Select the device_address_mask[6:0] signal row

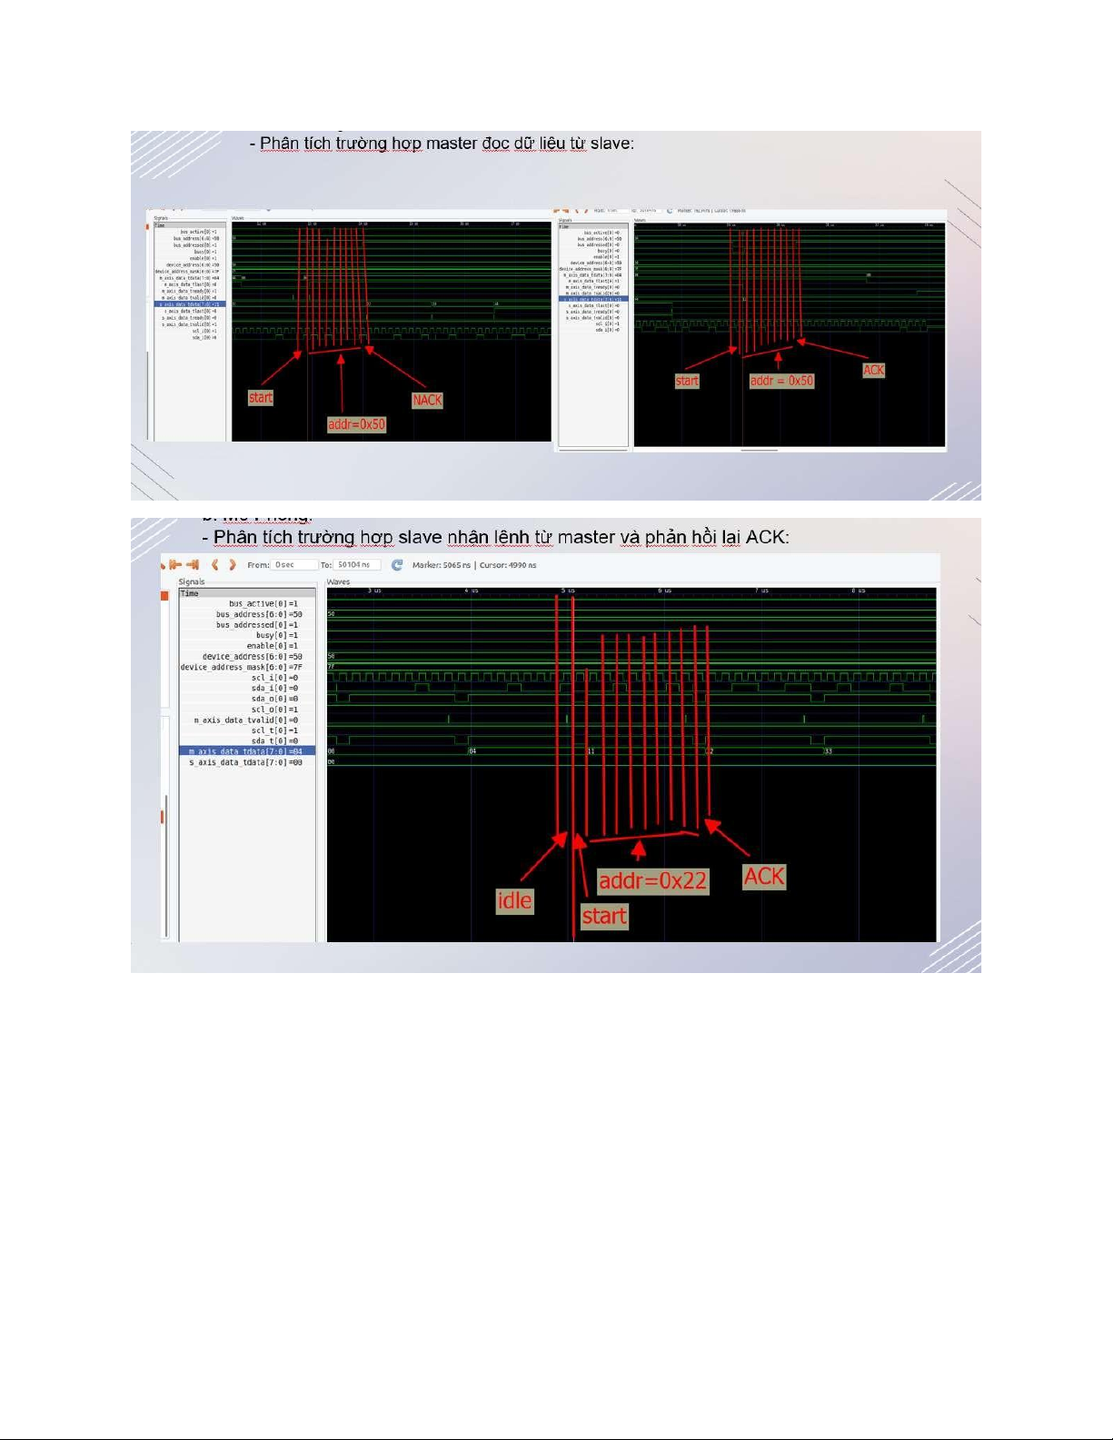click(x=247, y=667)
